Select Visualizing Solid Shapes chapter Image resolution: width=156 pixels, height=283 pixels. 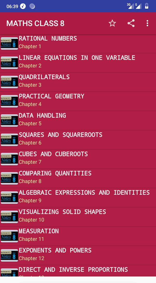[x=62, y=212]
